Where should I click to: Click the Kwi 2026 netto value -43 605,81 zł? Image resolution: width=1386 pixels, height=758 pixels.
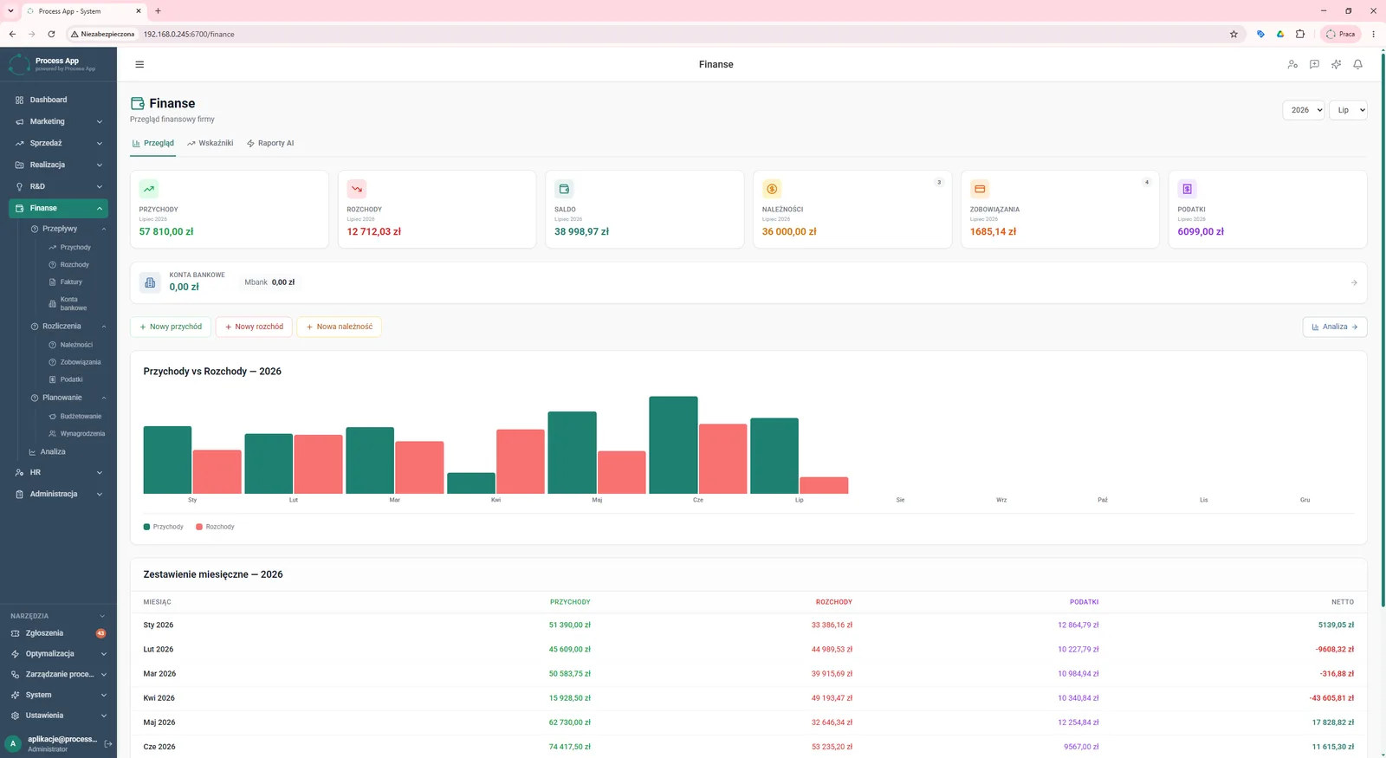click(x=1331, y=698)
